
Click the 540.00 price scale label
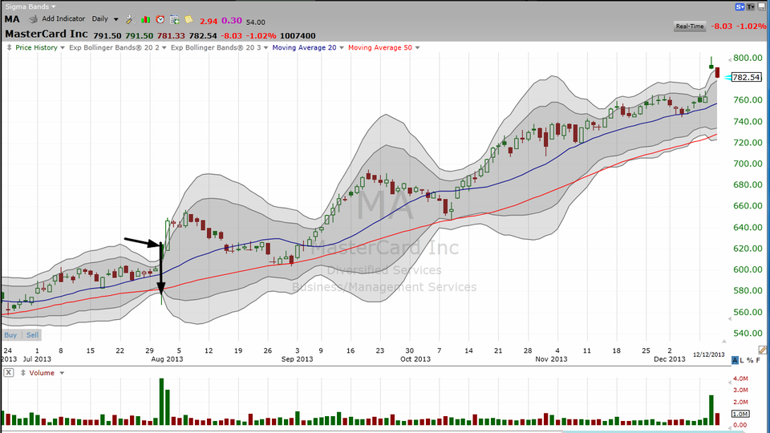748,334
